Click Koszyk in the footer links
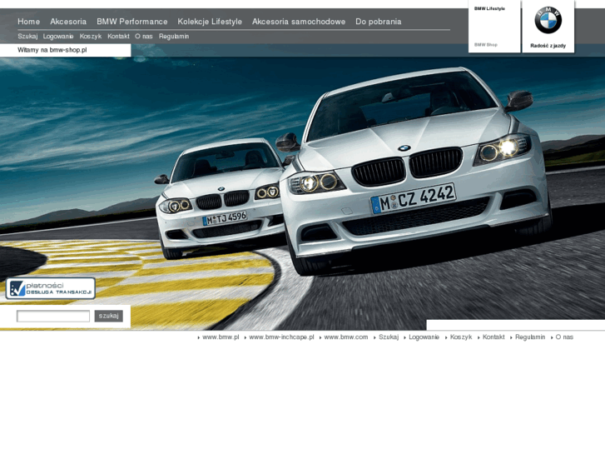 coord(461,337)
